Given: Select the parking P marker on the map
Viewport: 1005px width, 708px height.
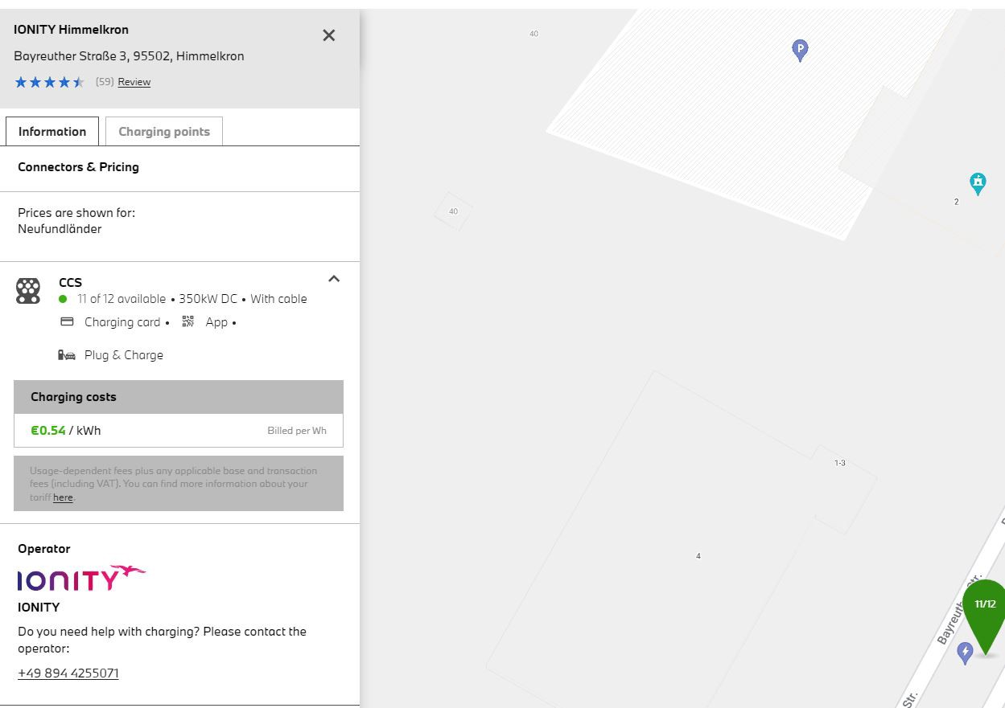Looking at the screenshot, I should click(x=800, y=51).
